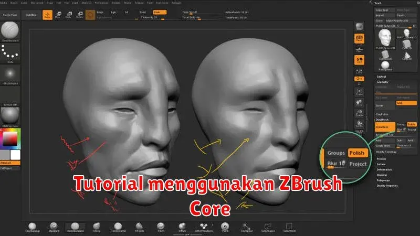420x236 pixels.
Task: Collapse the Geometry section
Action: click(383, 82)
